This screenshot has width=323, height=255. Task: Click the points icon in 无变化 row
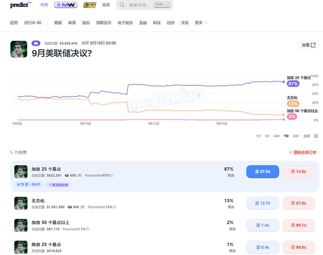click(70, 207)
